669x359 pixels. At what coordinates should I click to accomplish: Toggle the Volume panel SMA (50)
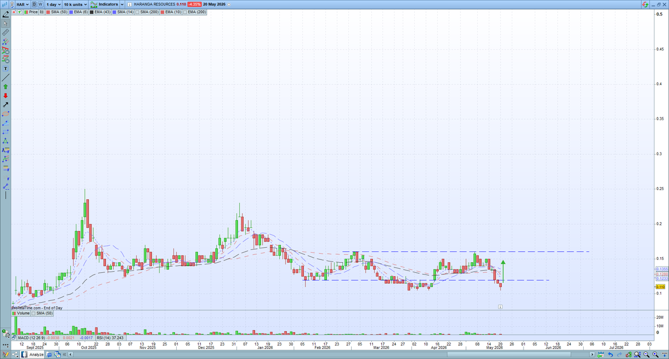pyautogui.click(x=42, y=313)
